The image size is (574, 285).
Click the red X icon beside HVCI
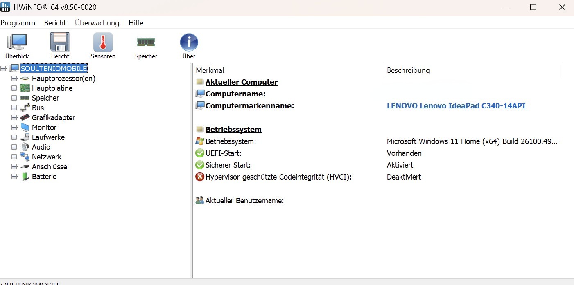(200, 177)
